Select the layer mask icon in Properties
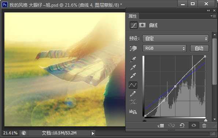Viewport: 218px width, 138px height. tap(143, 25)
